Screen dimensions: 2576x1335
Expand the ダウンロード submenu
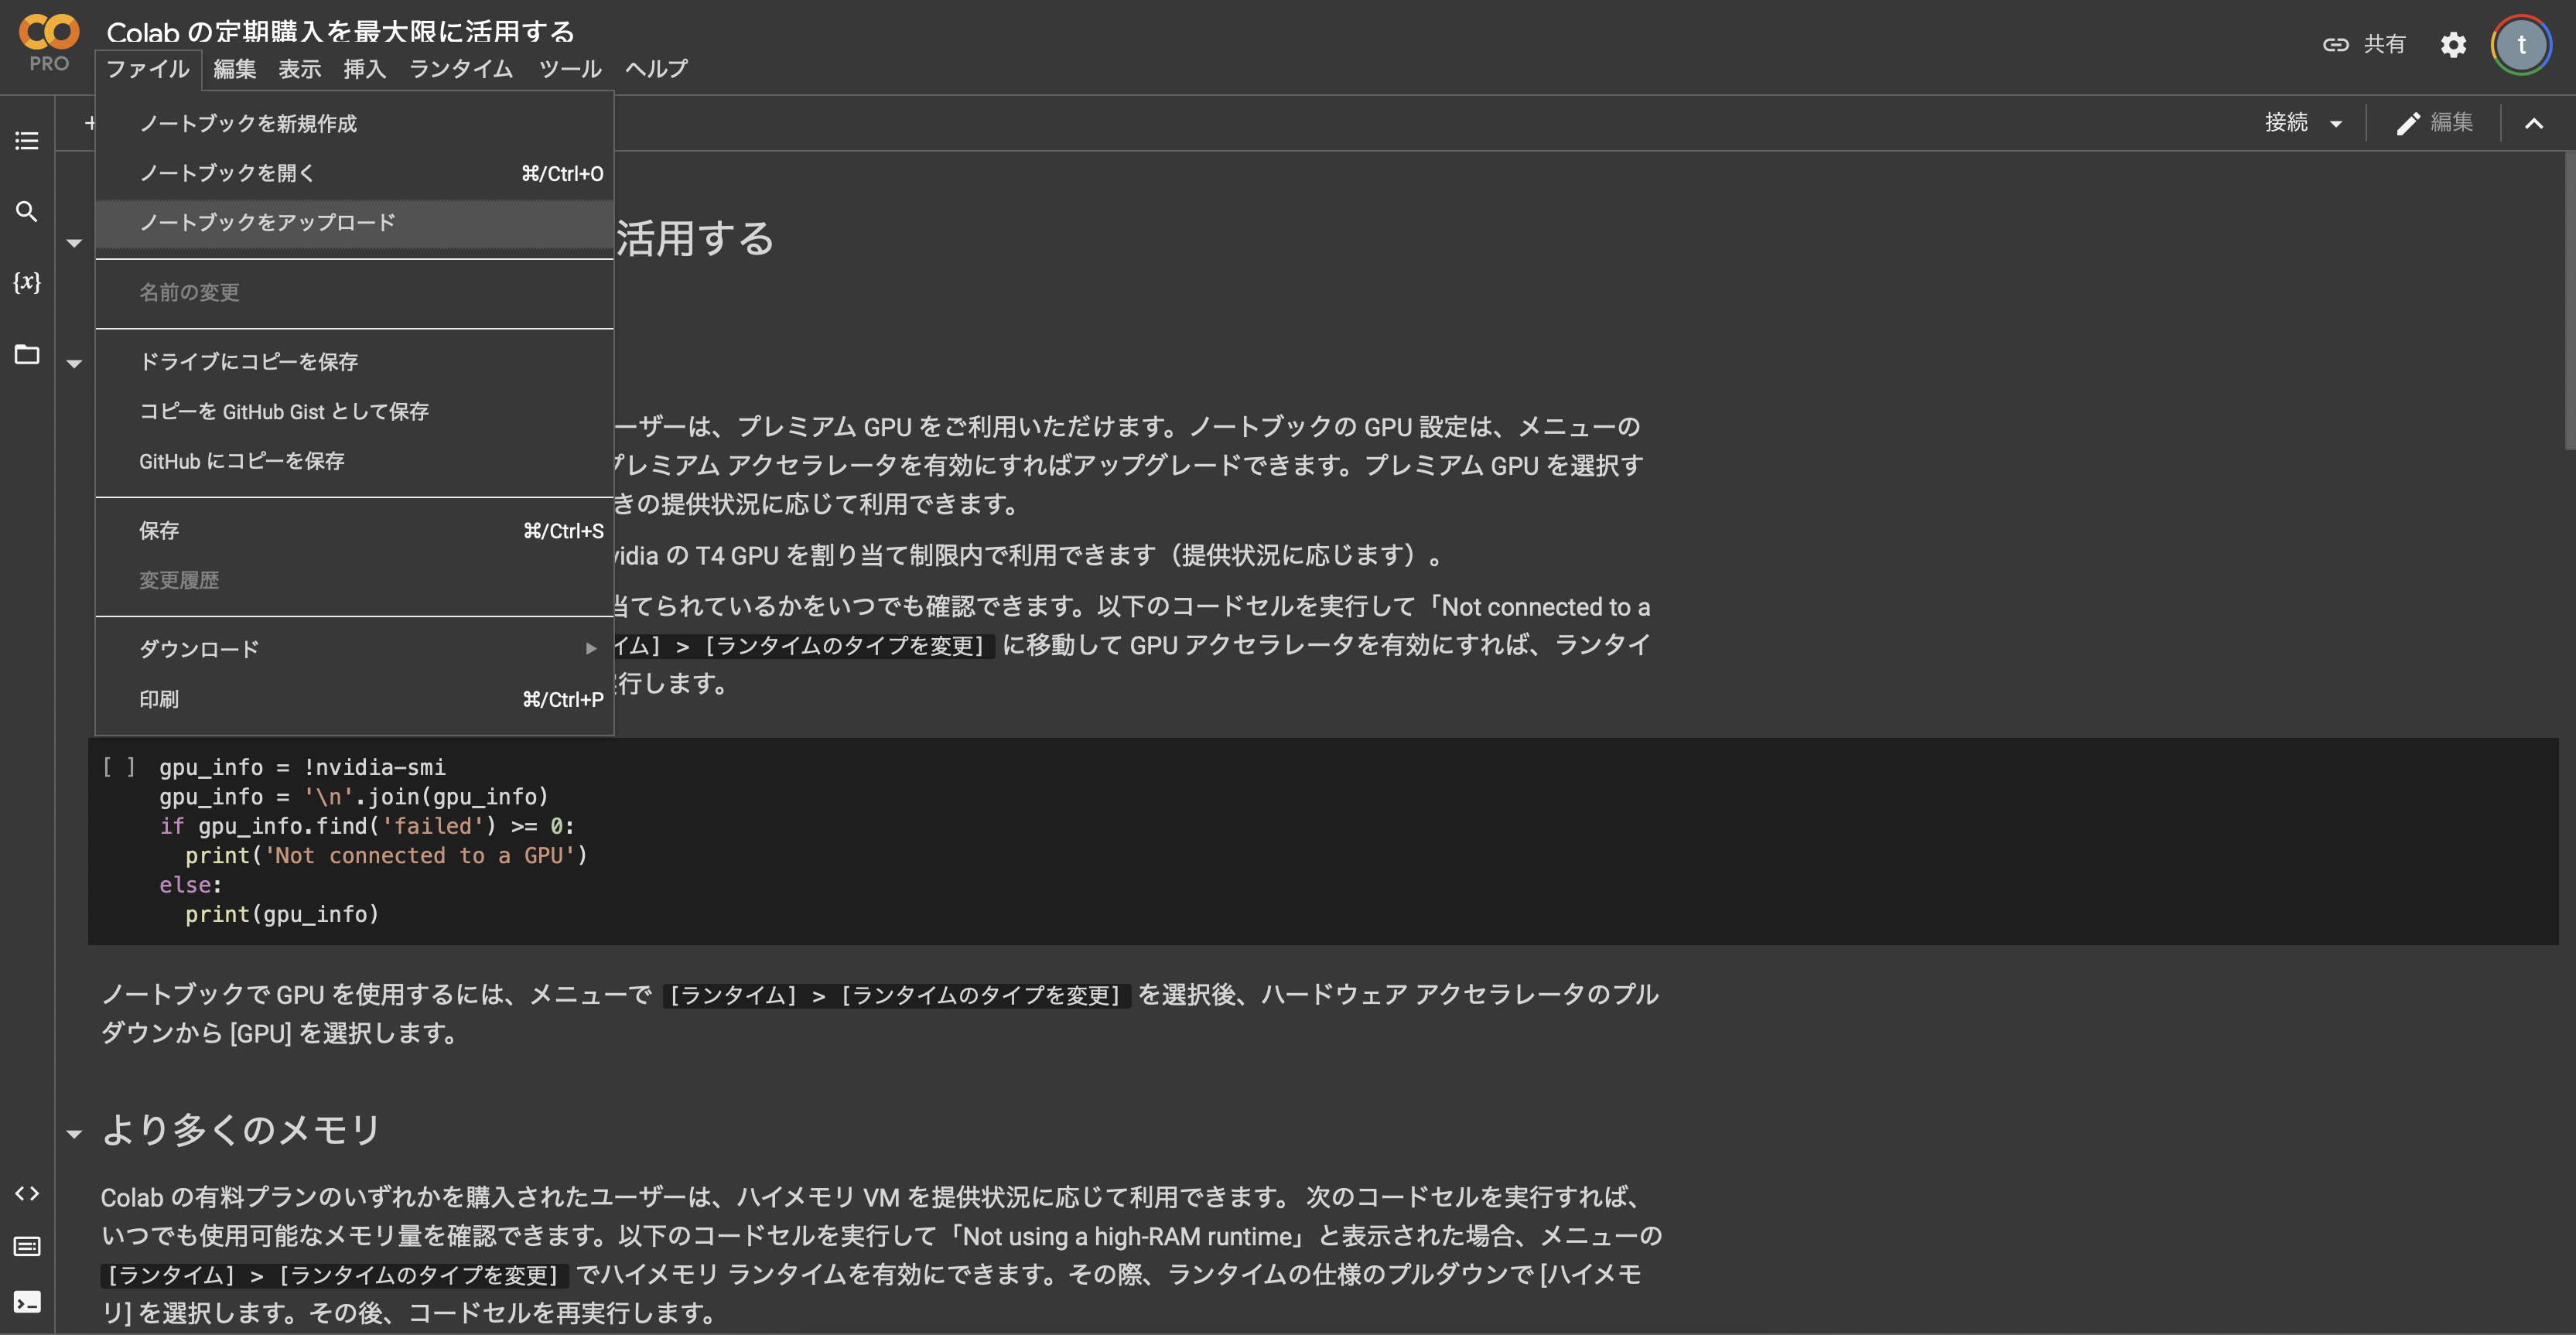[x=355, y=649]
